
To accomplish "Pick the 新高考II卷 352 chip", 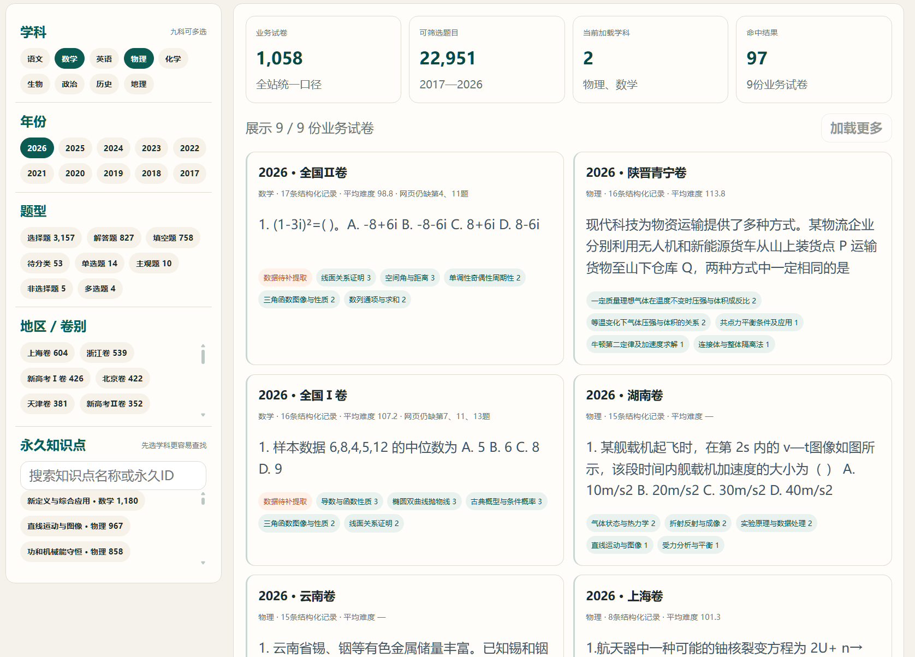I will point(115,404).
